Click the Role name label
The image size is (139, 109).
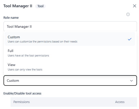pos(11,18)
